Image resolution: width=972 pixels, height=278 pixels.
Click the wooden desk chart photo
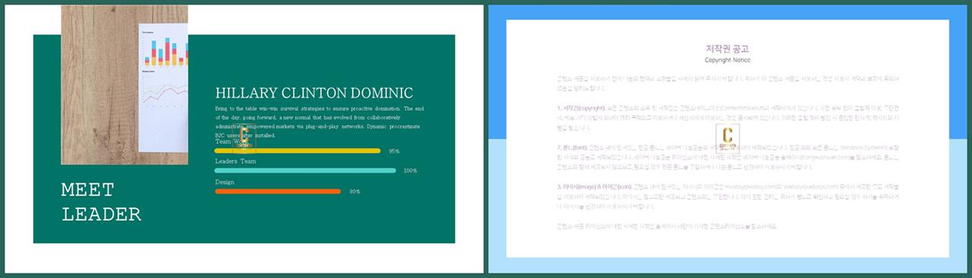click(x=125, y=85)
